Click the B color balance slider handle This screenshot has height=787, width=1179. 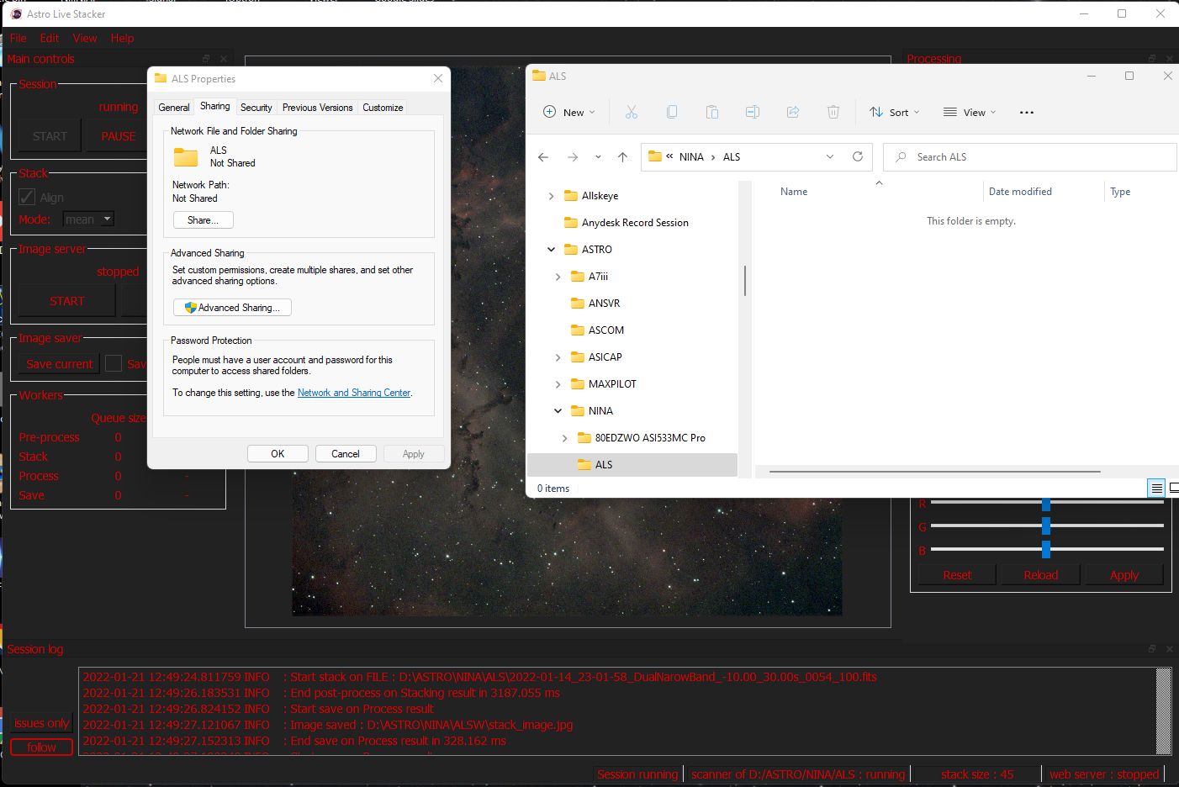(x=1046, y=549)
